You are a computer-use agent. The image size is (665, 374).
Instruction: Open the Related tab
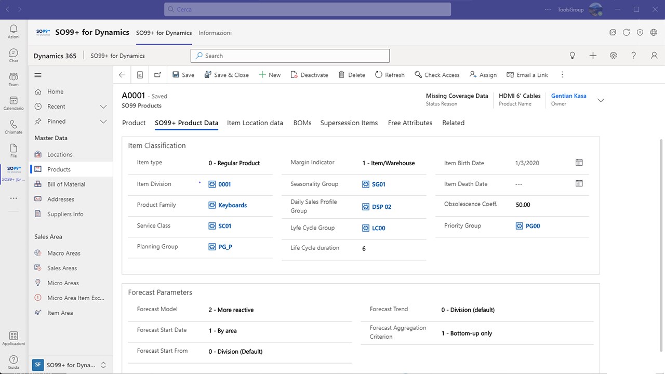(x=453, y=123)
